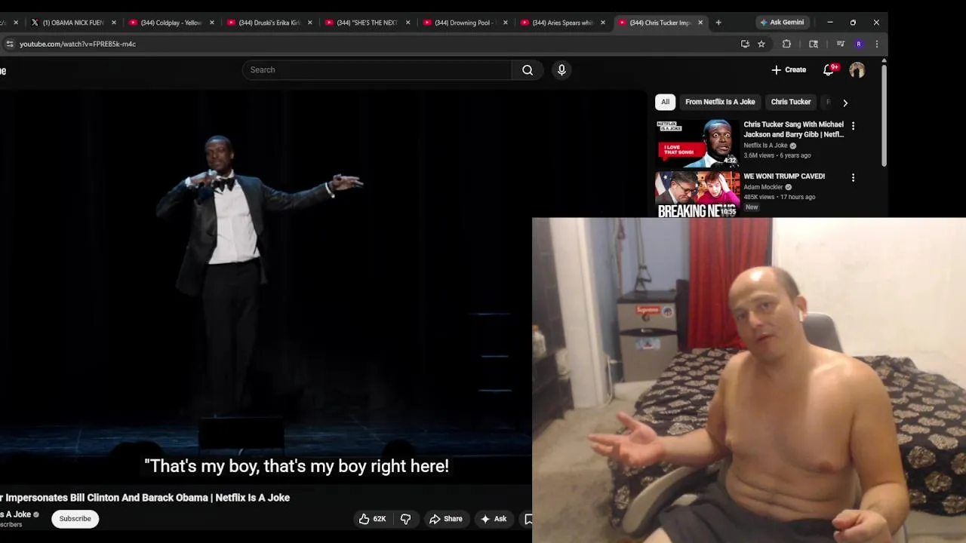Viewport: 966px width, 543px height.
Task: Open the media controls icon in toolbar
Action: point(840,44)
